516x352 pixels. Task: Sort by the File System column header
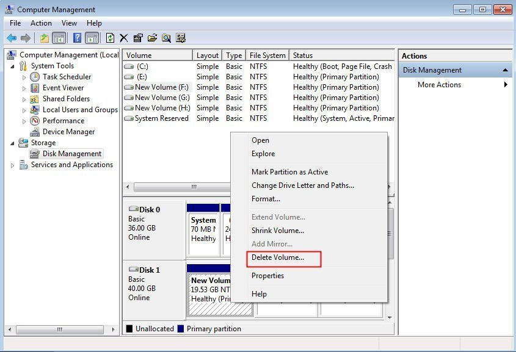coord(267,56)
